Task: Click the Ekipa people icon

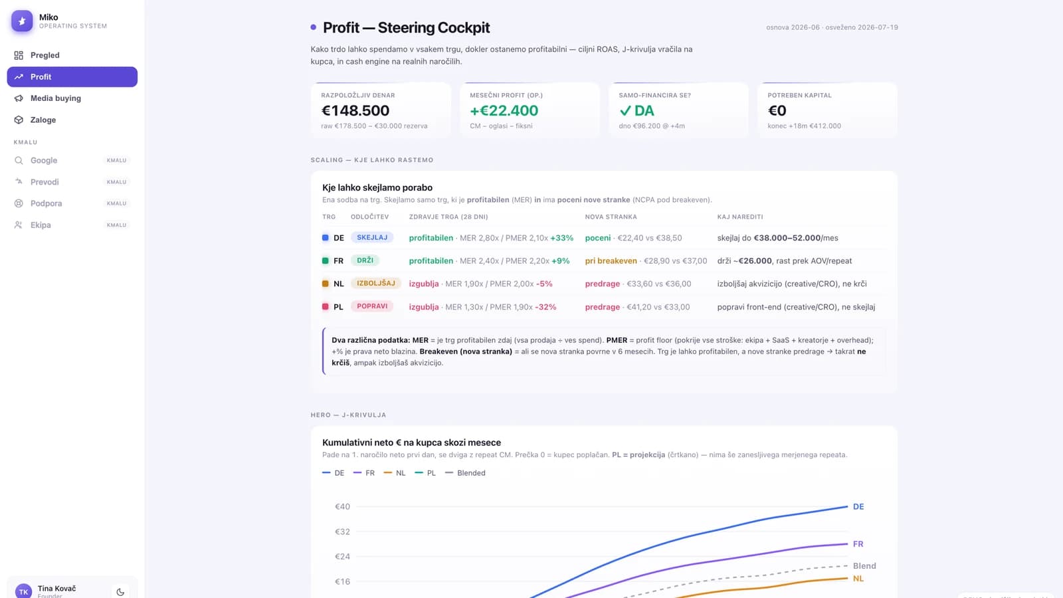Action: (19, 225)
